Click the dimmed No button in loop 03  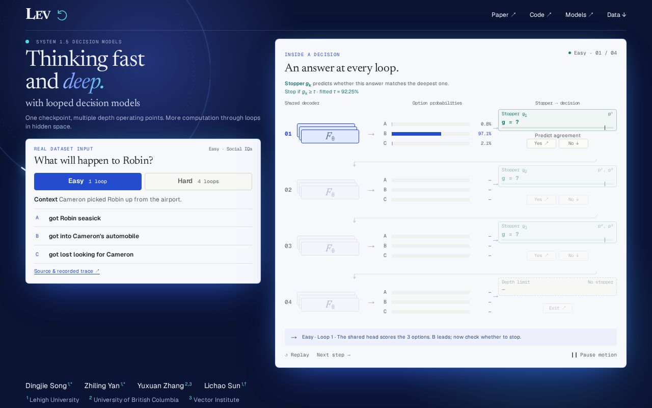coord(574,256)
